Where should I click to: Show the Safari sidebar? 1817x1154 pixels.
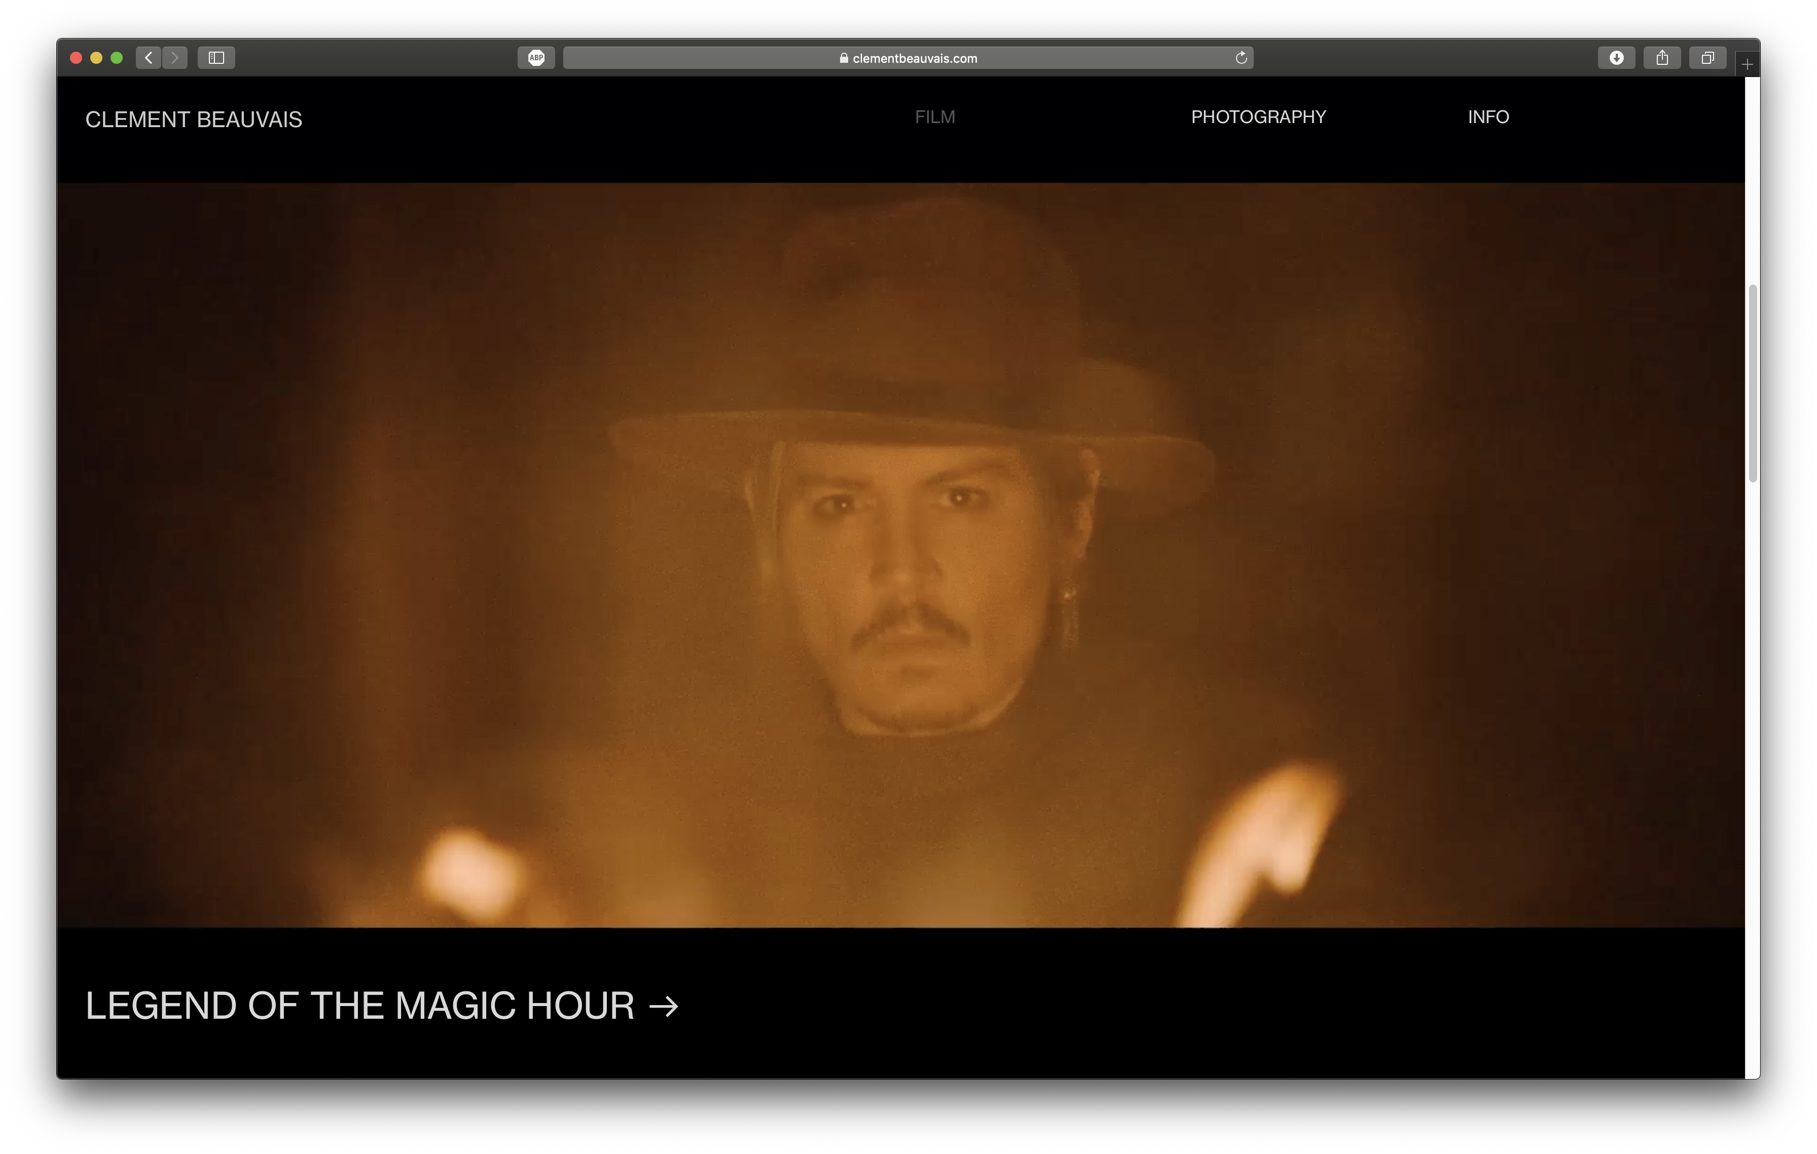click(x=216, y=58)
